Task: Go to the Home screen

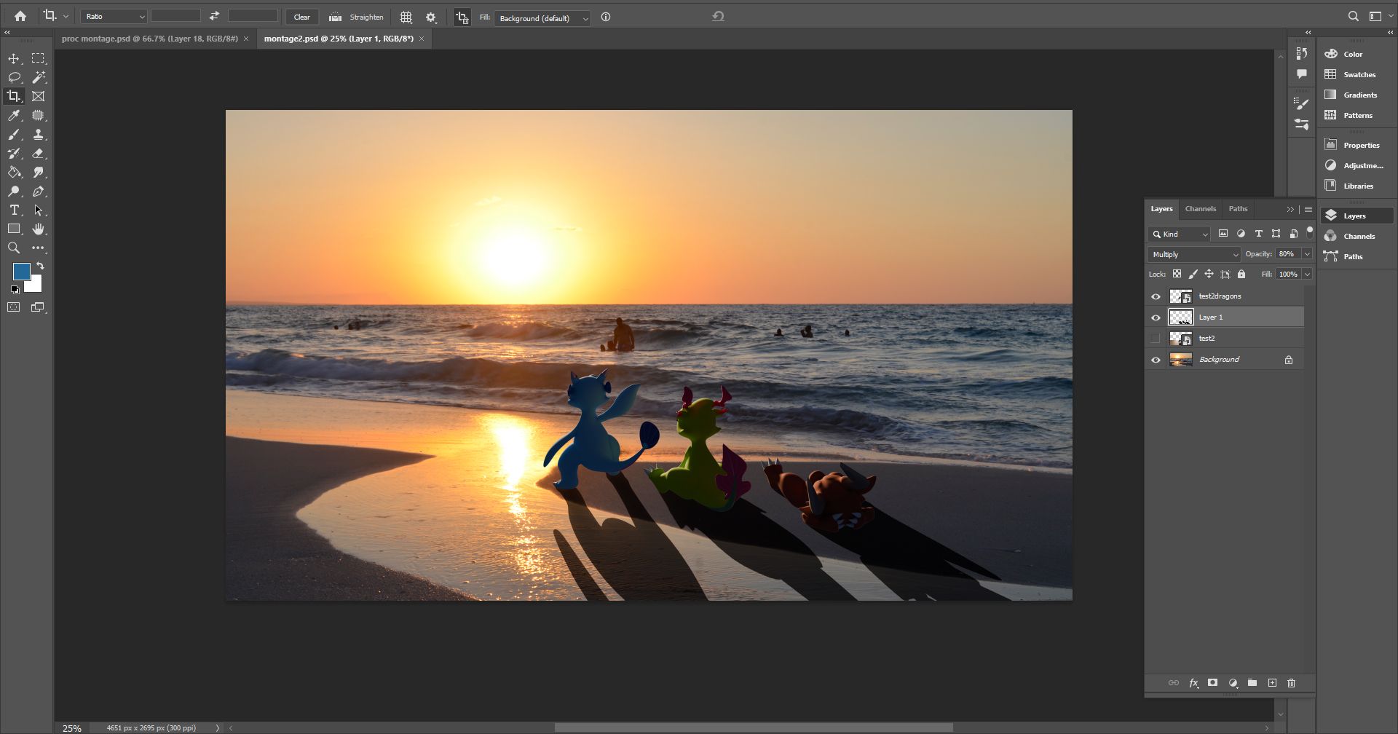Action: [x=20, y=16]
